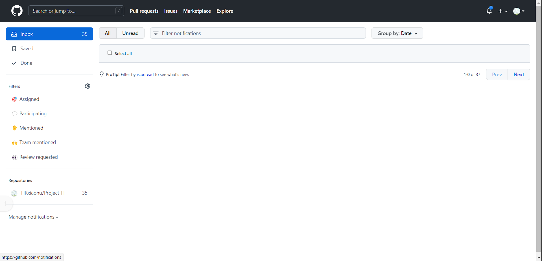This screenshot has height=261, width=542.
Task: Open Pull requests in top navigation
Action: tap(144, 11)
